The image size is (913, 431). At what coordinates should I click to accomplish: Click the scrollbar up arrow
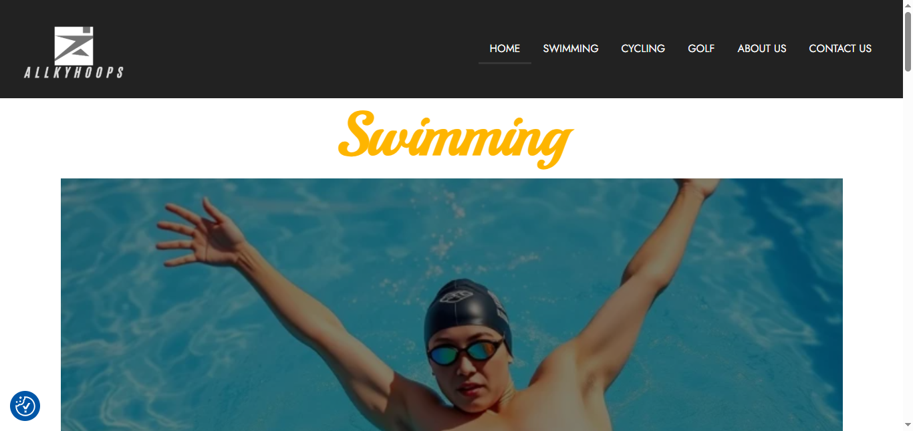coord(908,5)
